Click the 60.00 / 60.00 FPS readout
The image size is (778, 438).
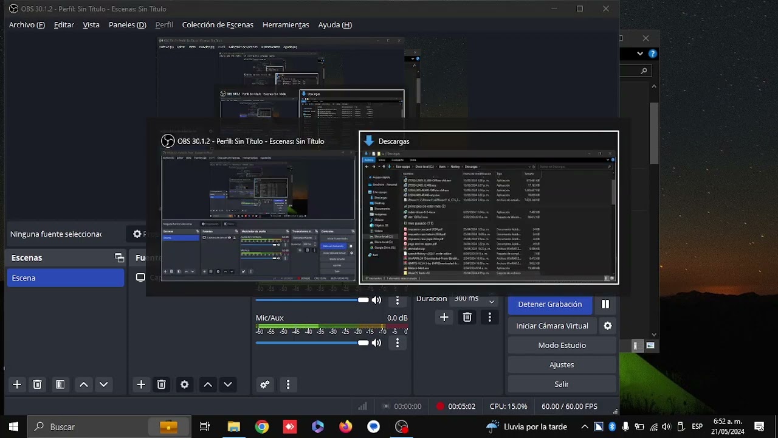[570, 406]
